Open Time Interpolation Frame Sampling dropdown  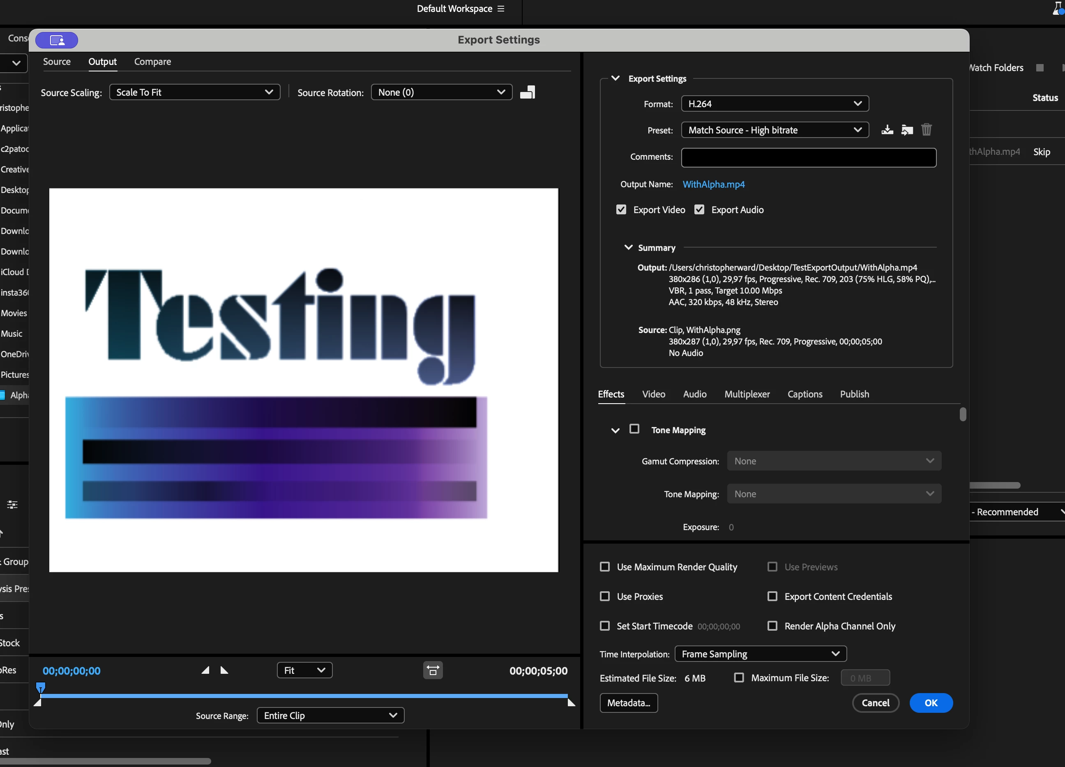tap(760, 654)
